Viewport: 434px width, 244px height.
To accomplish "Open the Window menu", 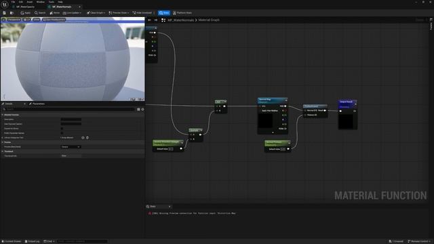I will click(41, 2).
